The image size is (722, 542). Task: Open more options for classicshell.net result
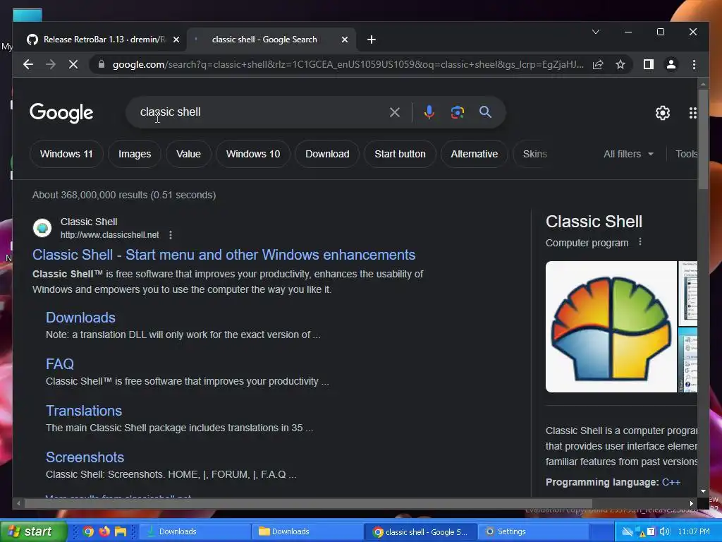(x=171, y=235)
